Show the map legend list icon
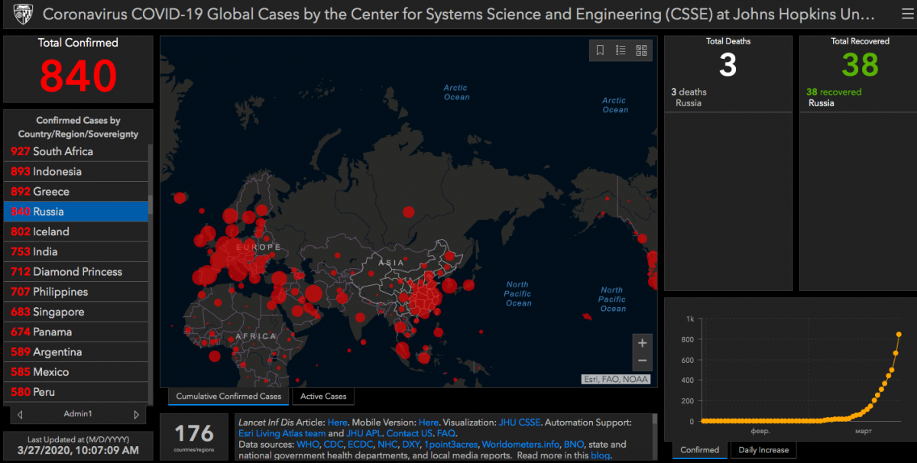 pos(621,50)
